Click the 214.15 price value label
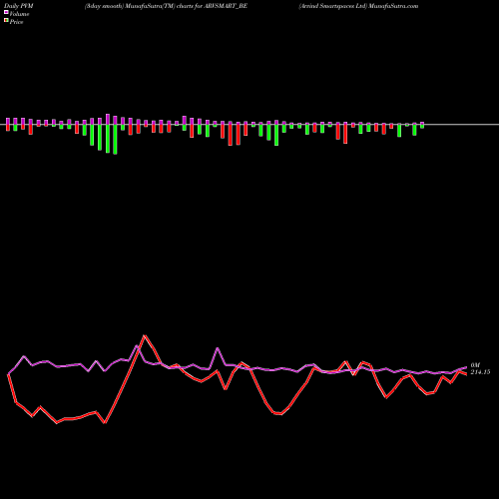The width and height of the screenshot is (499, 499). (480, 372)
